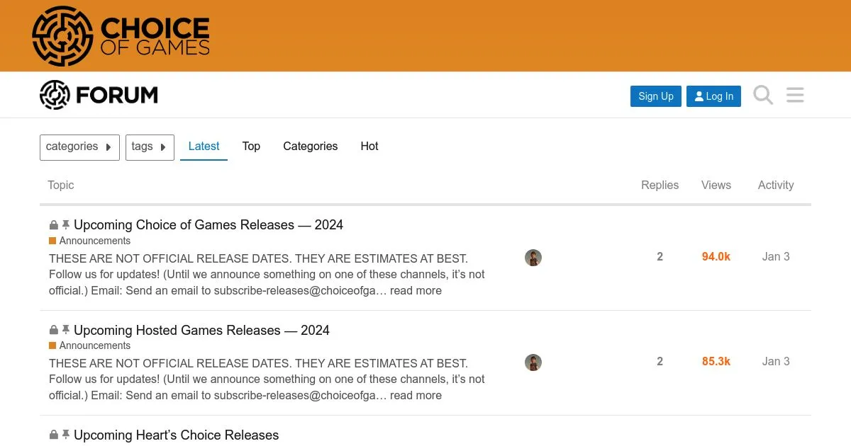Expand the tags dropdown
This screenshot has height=446, width=851.
pos(150,147)
